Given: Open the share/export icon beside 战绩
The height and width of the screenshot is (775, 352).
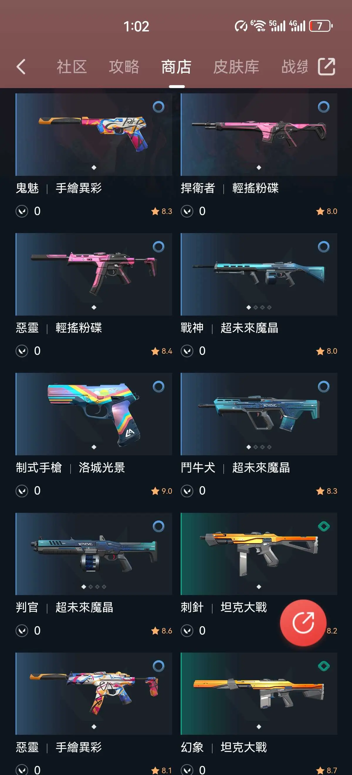Looking at the screenshot, I should point(326,66).
